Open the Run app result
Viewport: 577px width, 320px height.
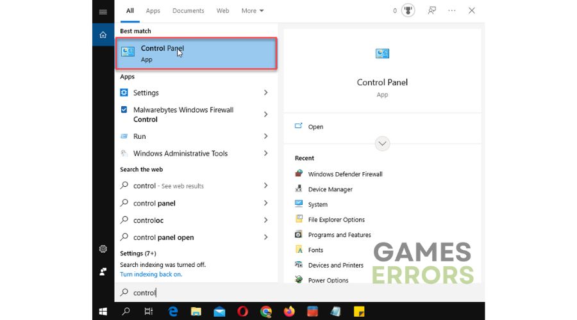(x=140, y=136)
